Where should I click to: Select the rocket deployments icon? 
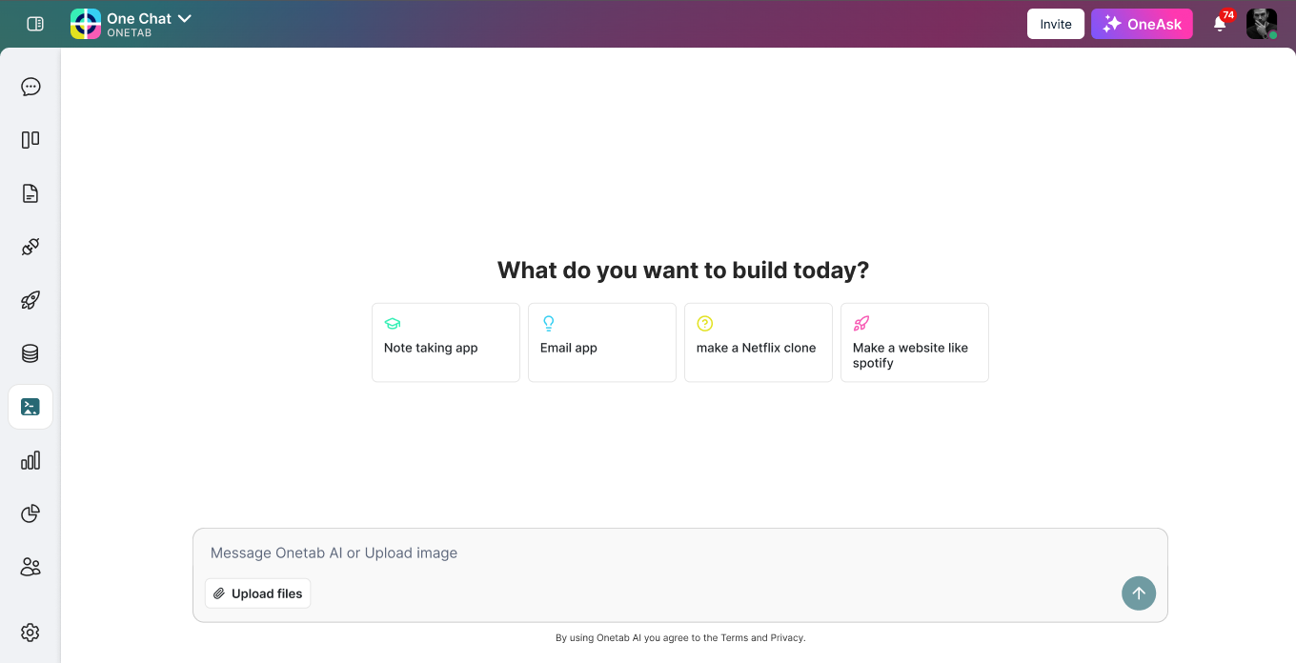tap(30, 299)
